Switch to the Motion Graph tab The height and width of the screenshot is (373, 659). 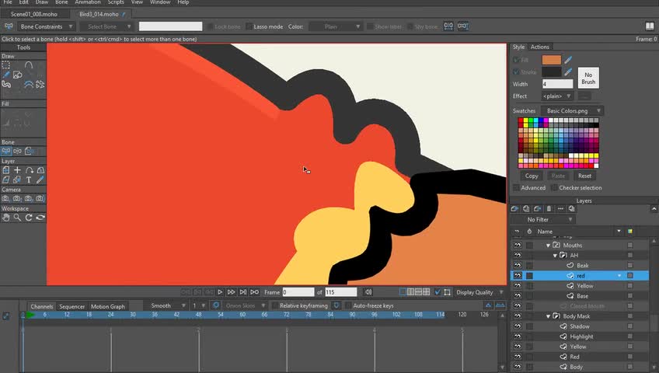tap(107, 306)
